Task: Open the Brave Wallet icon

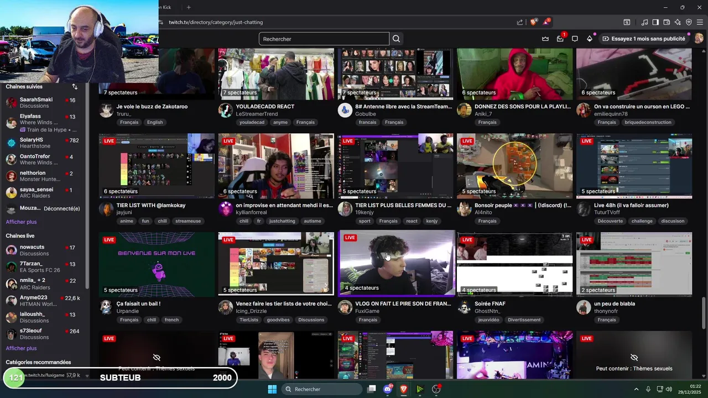Action: click(x=667, y=22)
